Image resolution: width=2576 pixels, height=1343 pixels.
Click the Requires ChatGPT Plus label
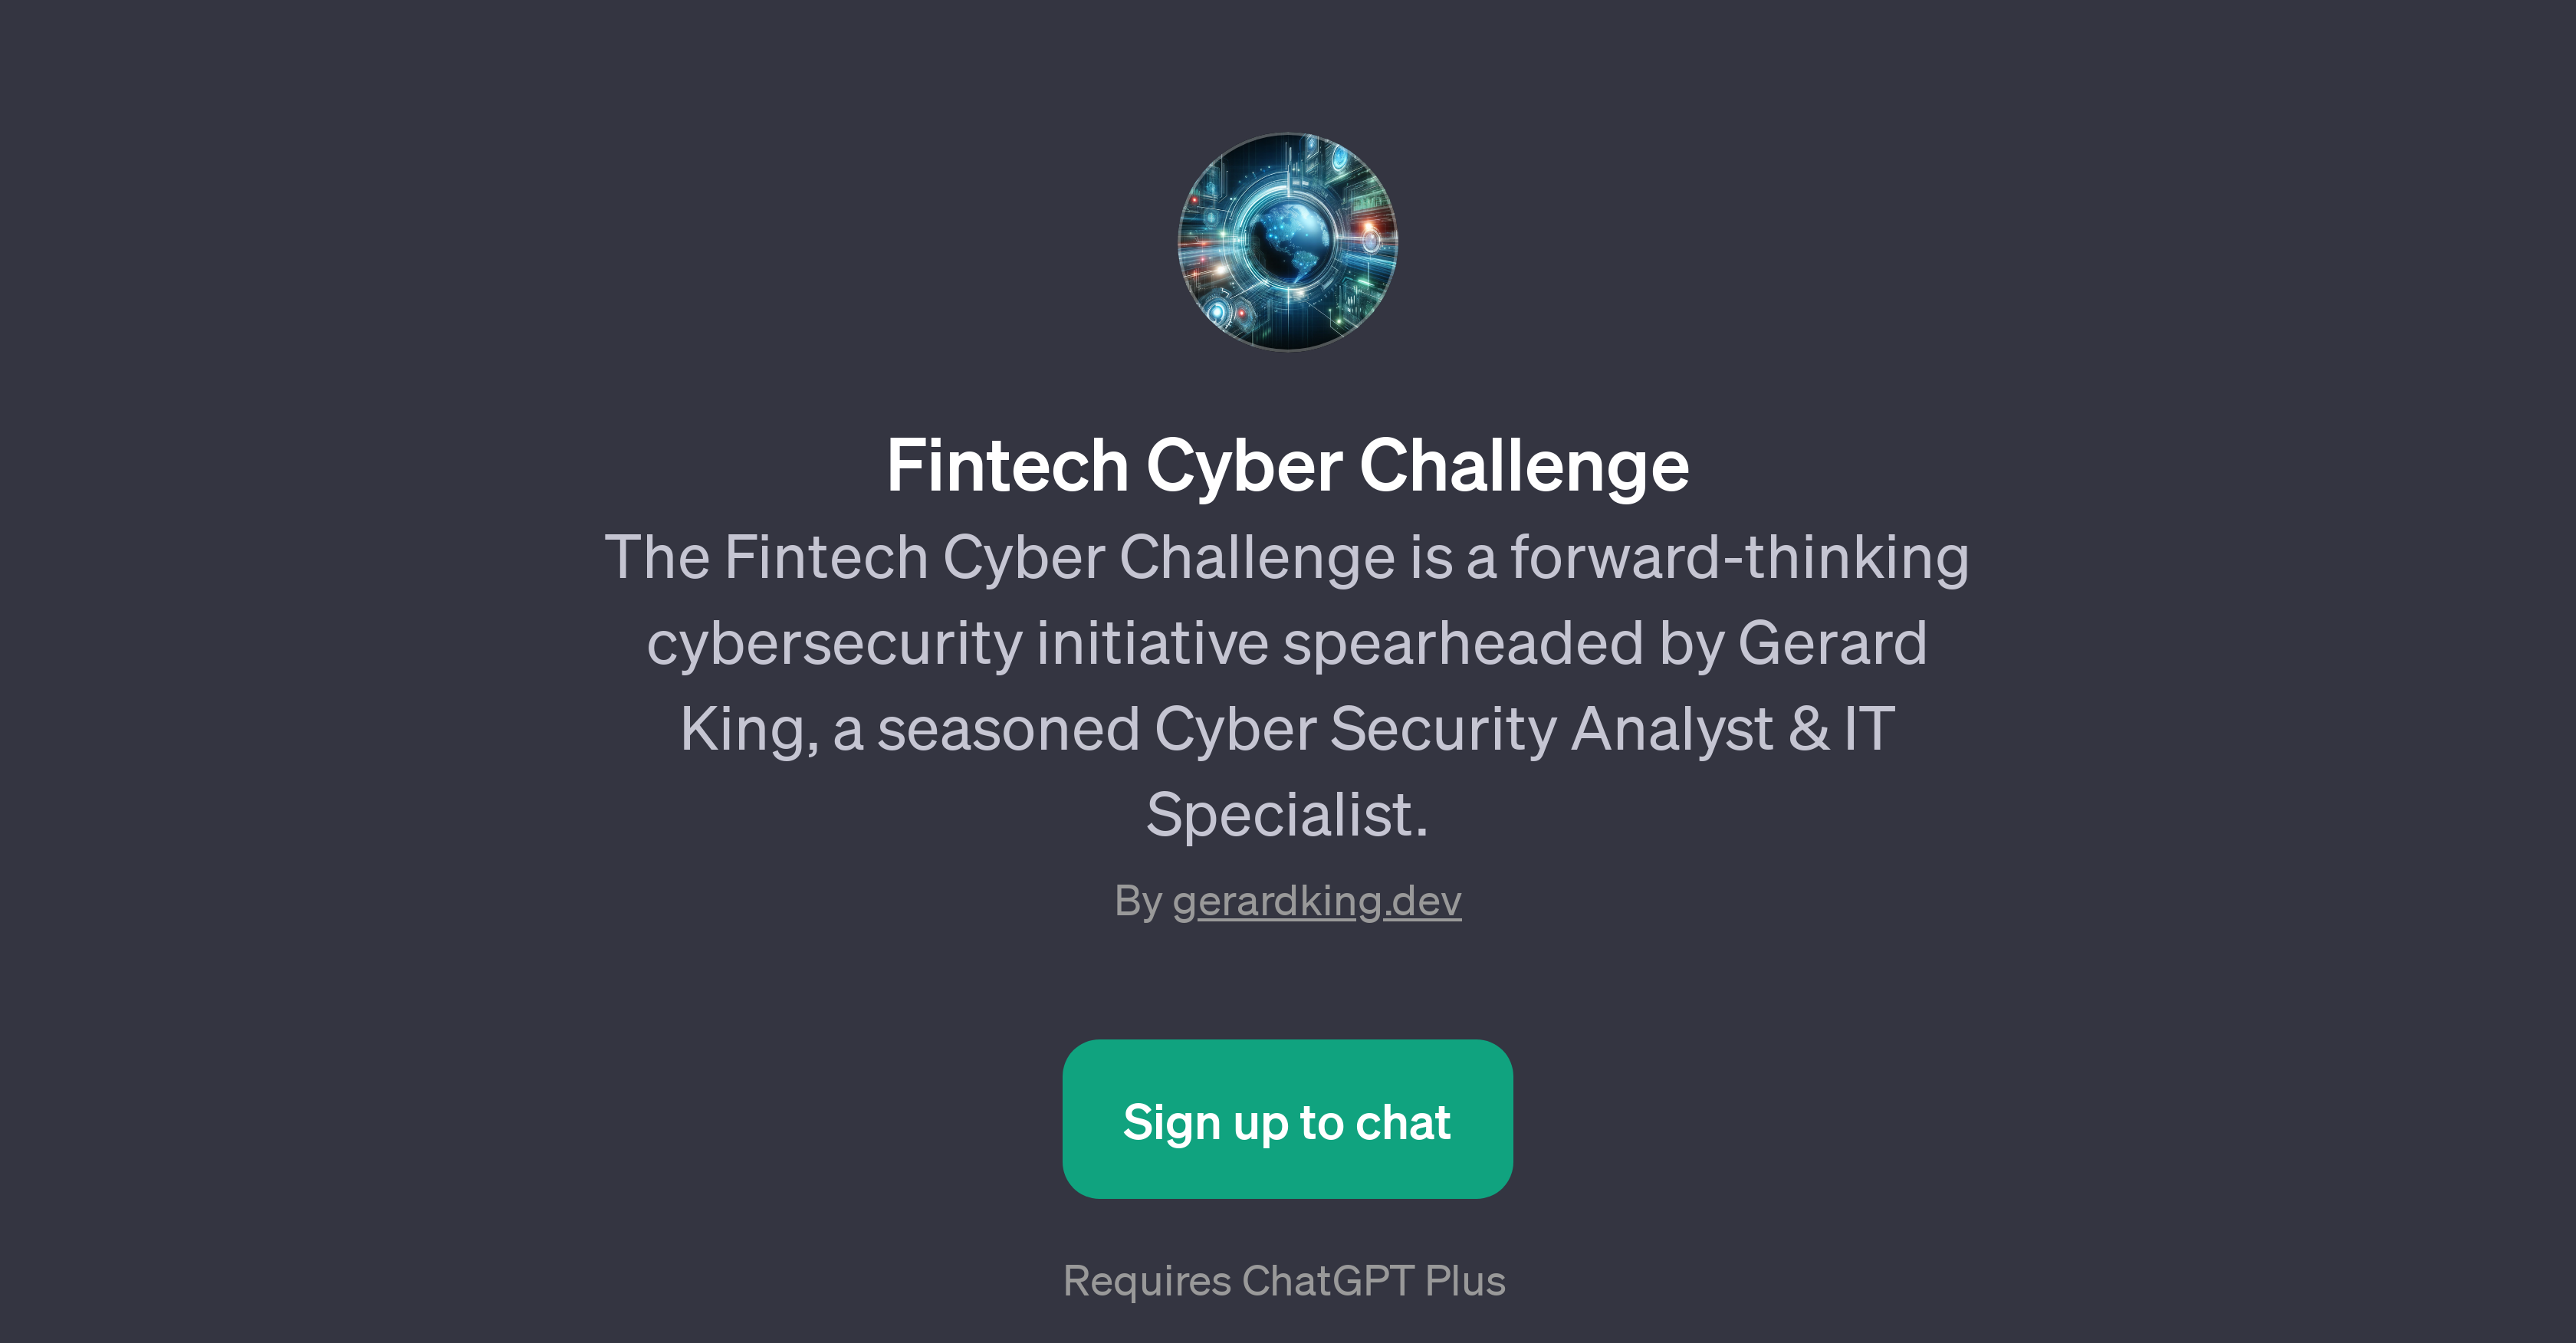pyautogui.click(x=1288, y=1282)
